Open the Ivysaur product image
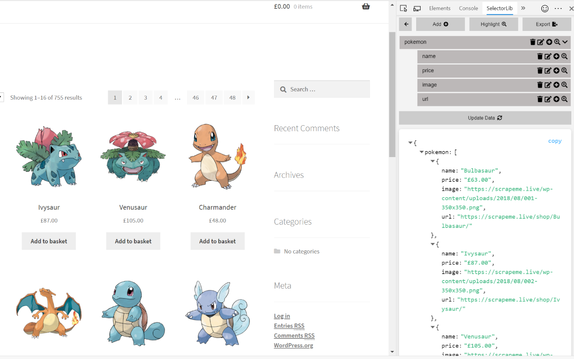The height and width of the screenshot is (359, 574). (49, 156)
